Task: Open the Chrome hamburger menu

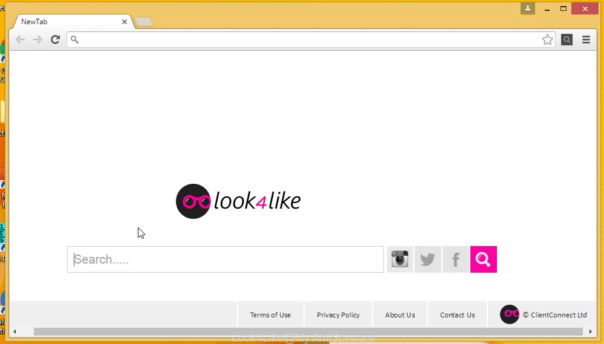Action: tap(586, 39)
